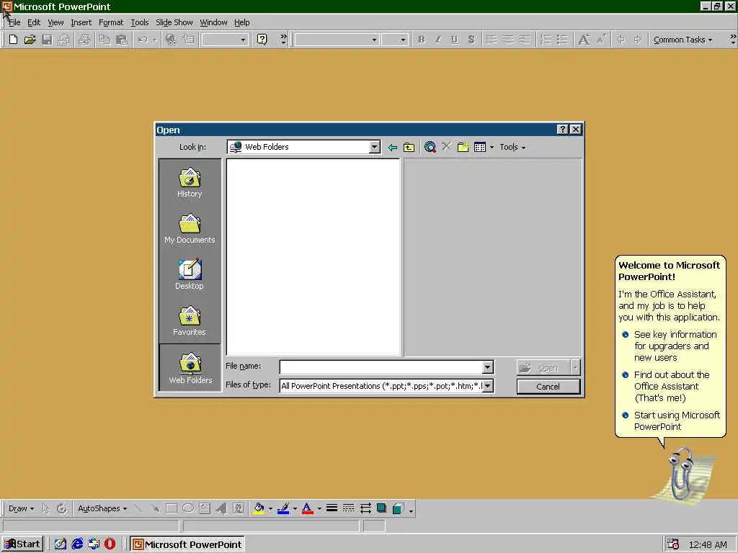Click Start using Microsoft PowerPoint link
738x553 pixels.
[677, 421]
